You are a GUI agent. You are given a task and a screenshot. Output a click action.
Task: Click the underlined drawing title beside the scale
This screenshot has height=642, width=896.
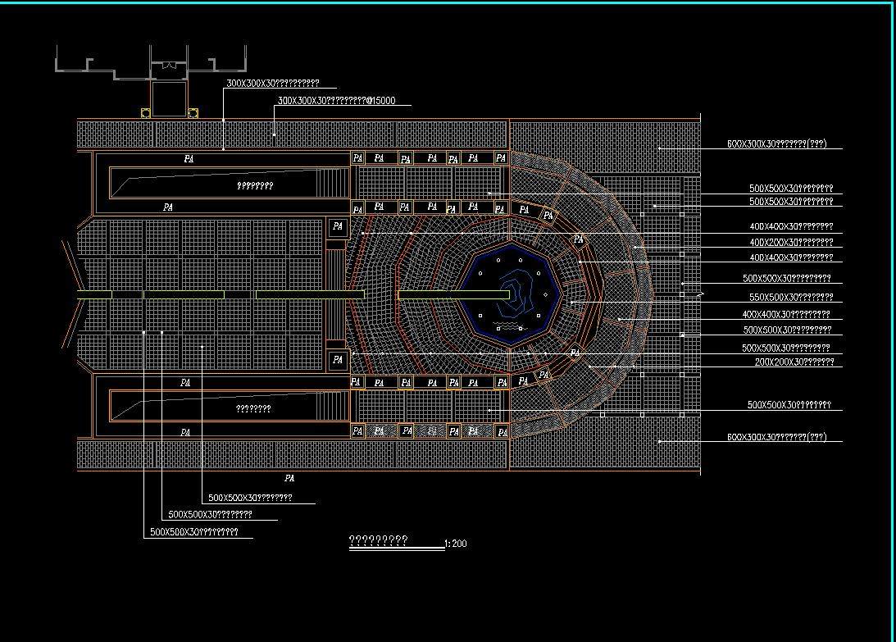(x=379, y=541)
